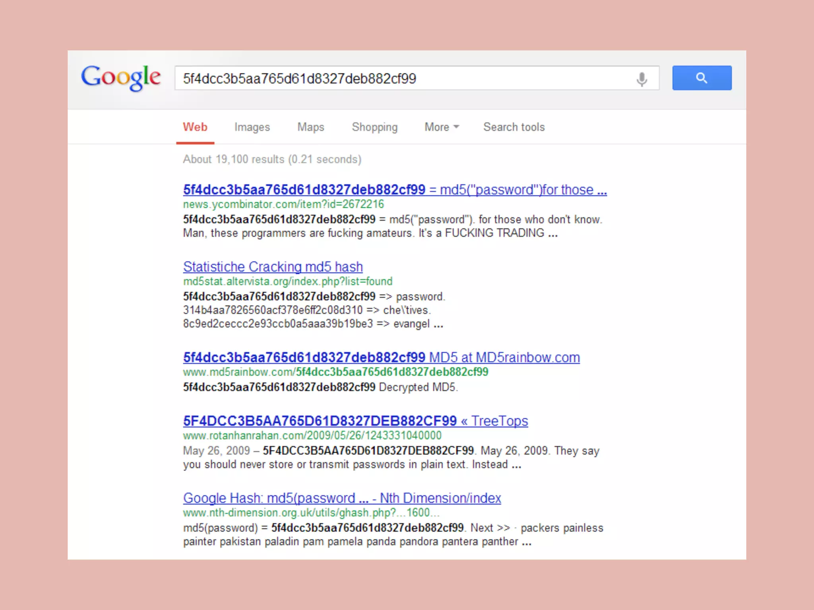Open the TreeTops result link
814x610 pixels.
(355, 421)
